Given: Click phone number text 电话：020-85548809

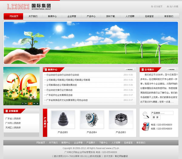Looking at the screenshot, I should [161, 125].
